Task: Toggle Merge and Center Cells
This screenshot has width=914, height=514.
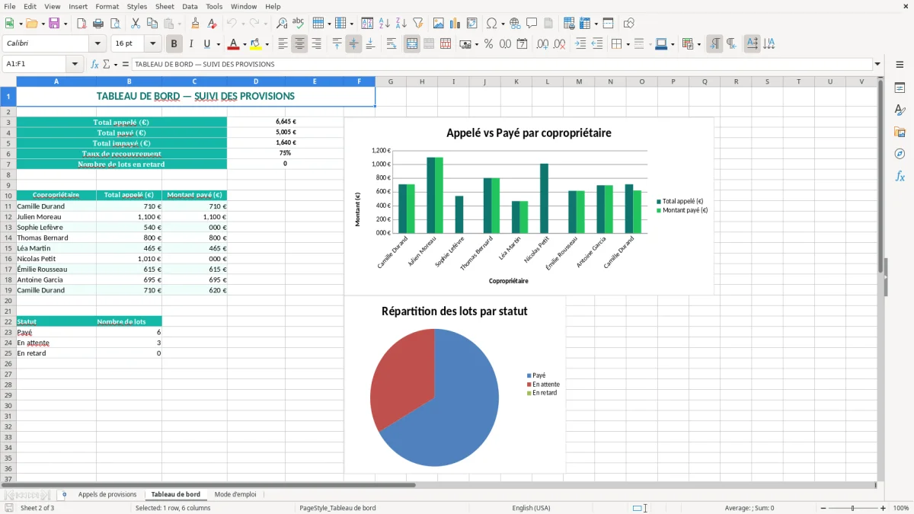Action: click(x=412, y=44)
